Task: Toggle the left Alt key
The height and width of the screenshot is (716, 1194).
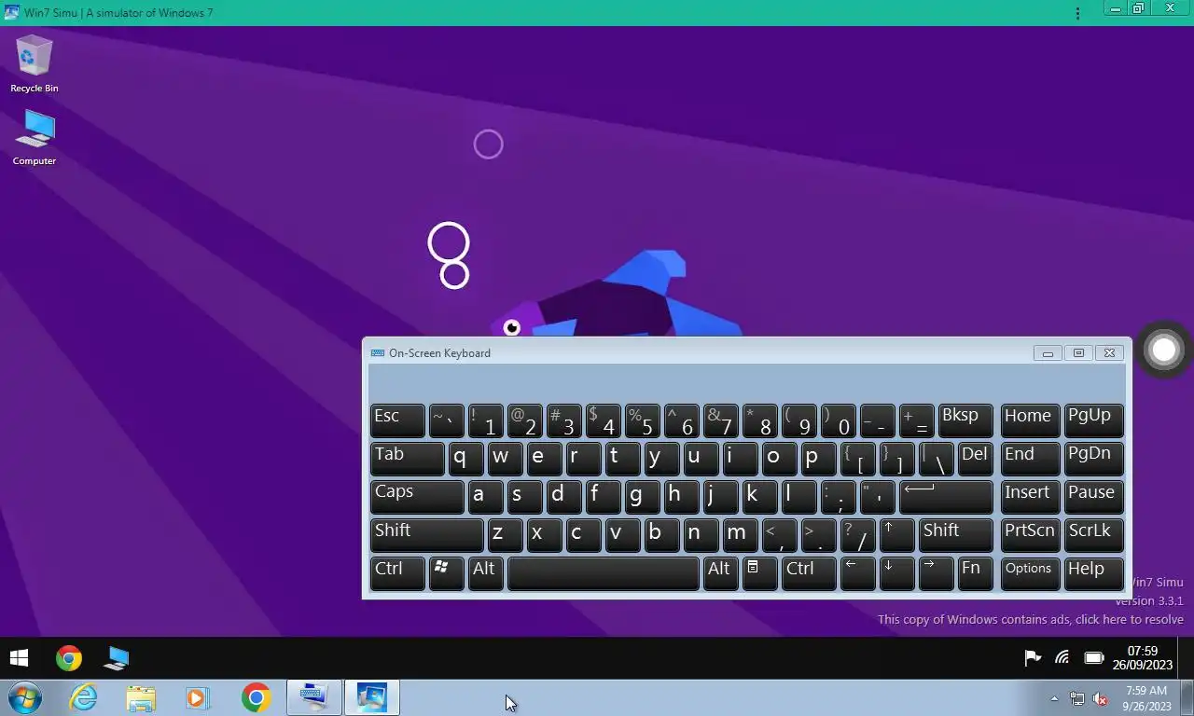Action: click(485, 573)
